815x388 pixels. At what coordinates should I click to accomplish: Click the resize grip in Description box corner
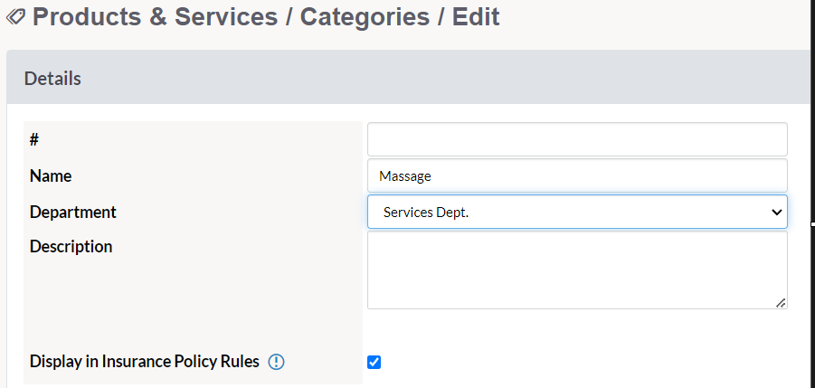tap(781, 303)
